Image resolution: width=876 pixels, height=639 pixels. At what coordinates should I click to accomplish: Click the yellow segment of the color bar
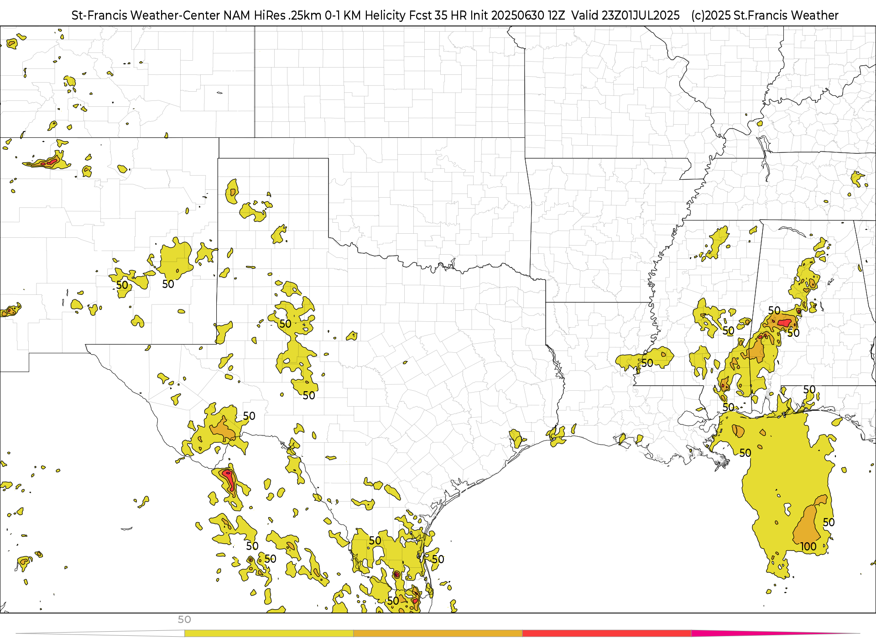coord(269,634)
